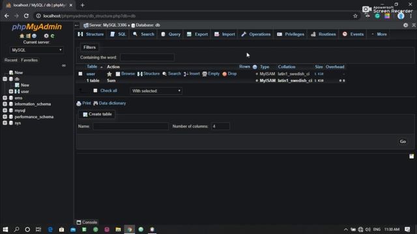Open the With selected dropdown
Viewport: 417px width, 234px height.
[156, 91]
